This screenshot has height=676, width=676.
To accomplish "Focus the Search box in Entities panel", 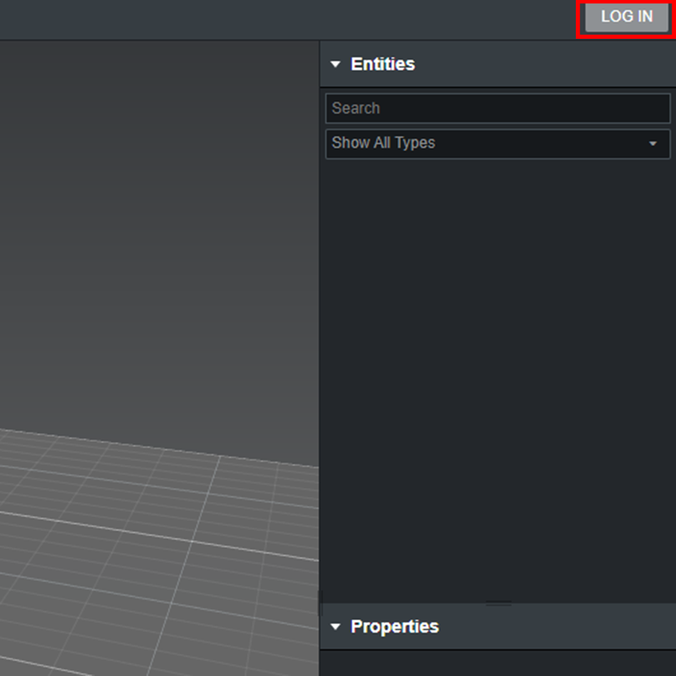I will pos(498,108).
